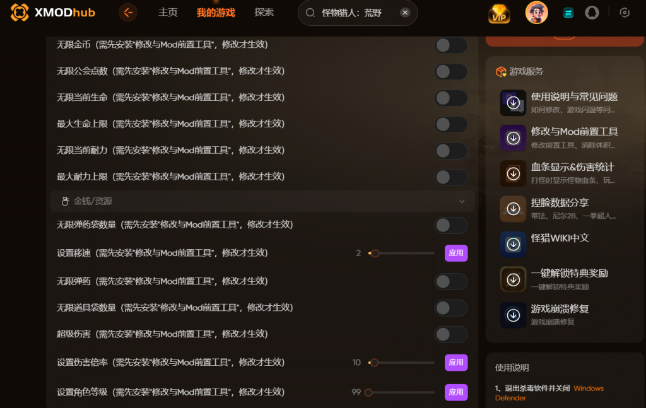The image size is (646, 408).
Task: Apply the 设置移速 value
Action: pyautogui.click(x=456, y=253)
